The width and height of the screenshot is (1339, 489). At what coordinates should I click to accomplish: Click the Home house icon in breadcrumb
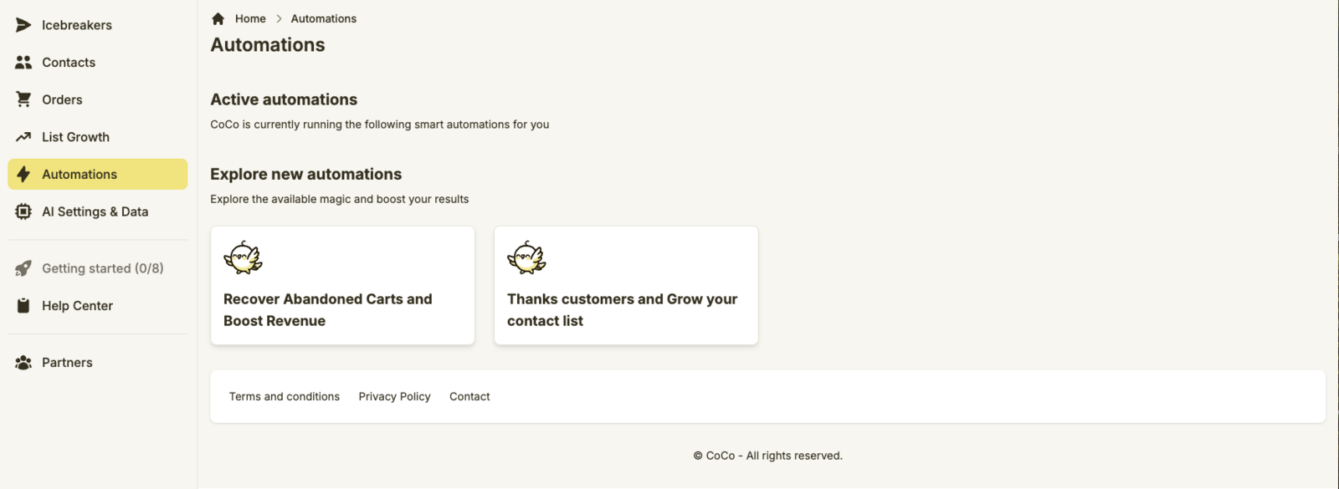(x=218, y=18)
